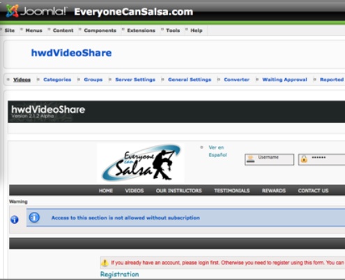
Task: Click the user icon in Username field
Action: [x=250, y=159]
